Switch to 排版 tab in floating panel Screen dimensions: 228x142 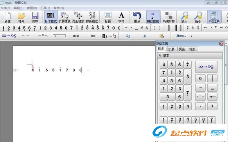(192, 49)
